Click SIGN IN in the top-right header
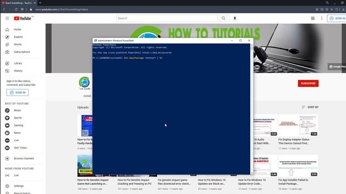Viewport: 346px width, 194px height. 337,18
